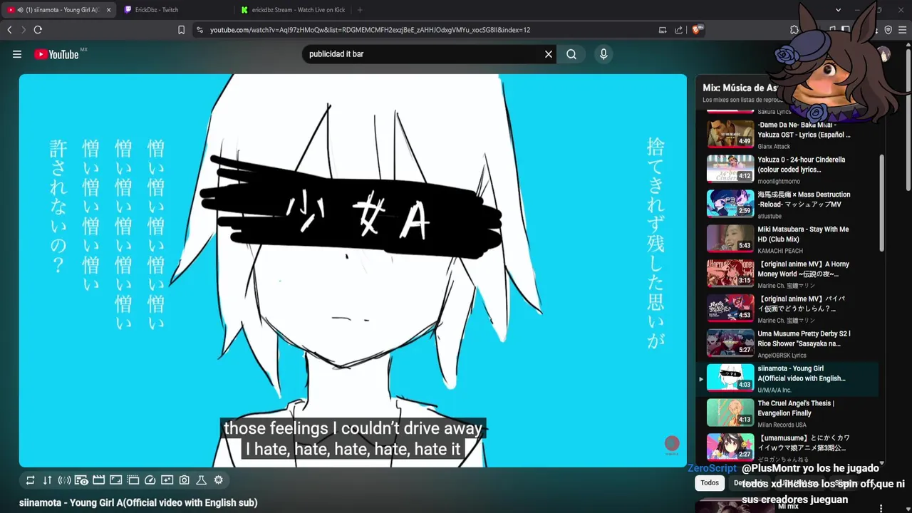Click the video title below the player
The height and width of the screenshot is (513, 912).
[x=138, y=502]
